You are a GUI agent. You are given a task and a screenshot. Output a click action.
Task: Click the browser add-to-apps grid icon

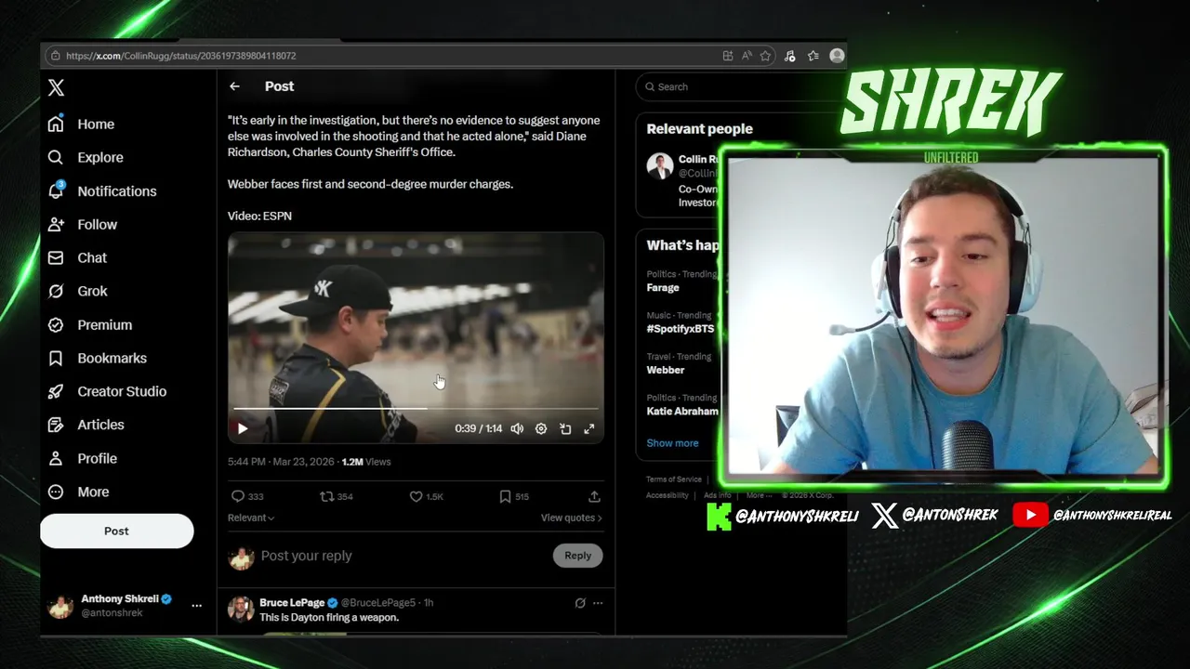coord(728,56)
